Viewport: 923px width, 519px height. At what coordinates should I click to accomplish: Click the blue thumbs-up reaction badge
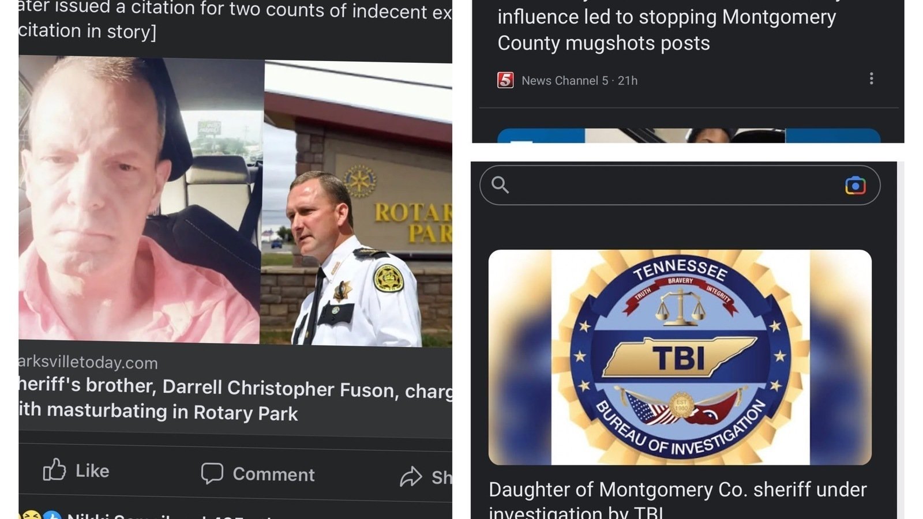tap(52, 514)
